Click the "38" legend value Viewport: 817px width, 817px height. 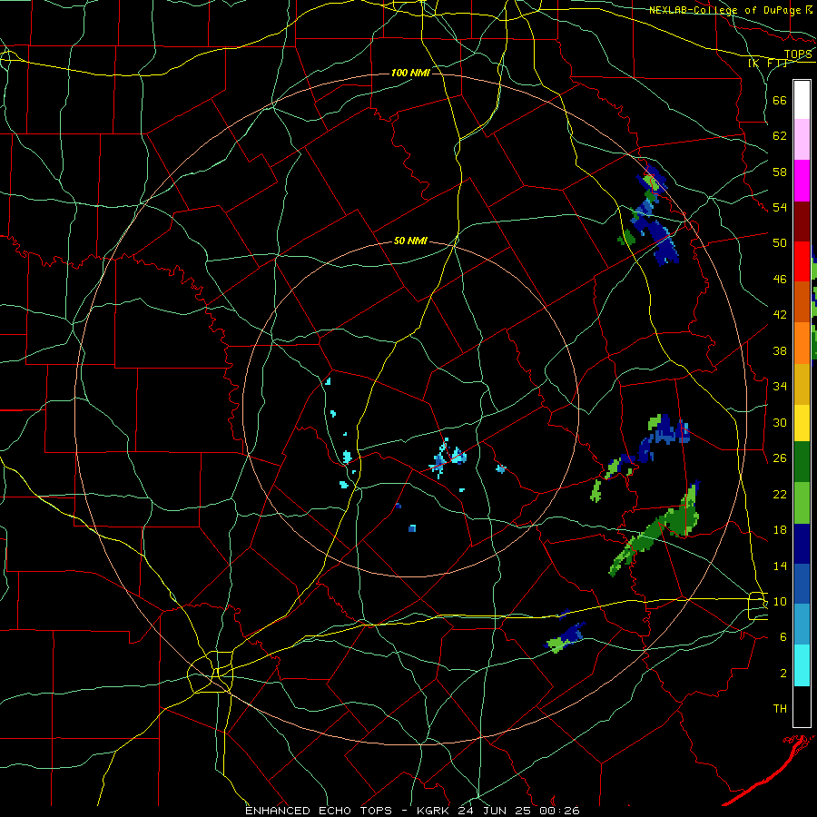[x=780, y=350]
